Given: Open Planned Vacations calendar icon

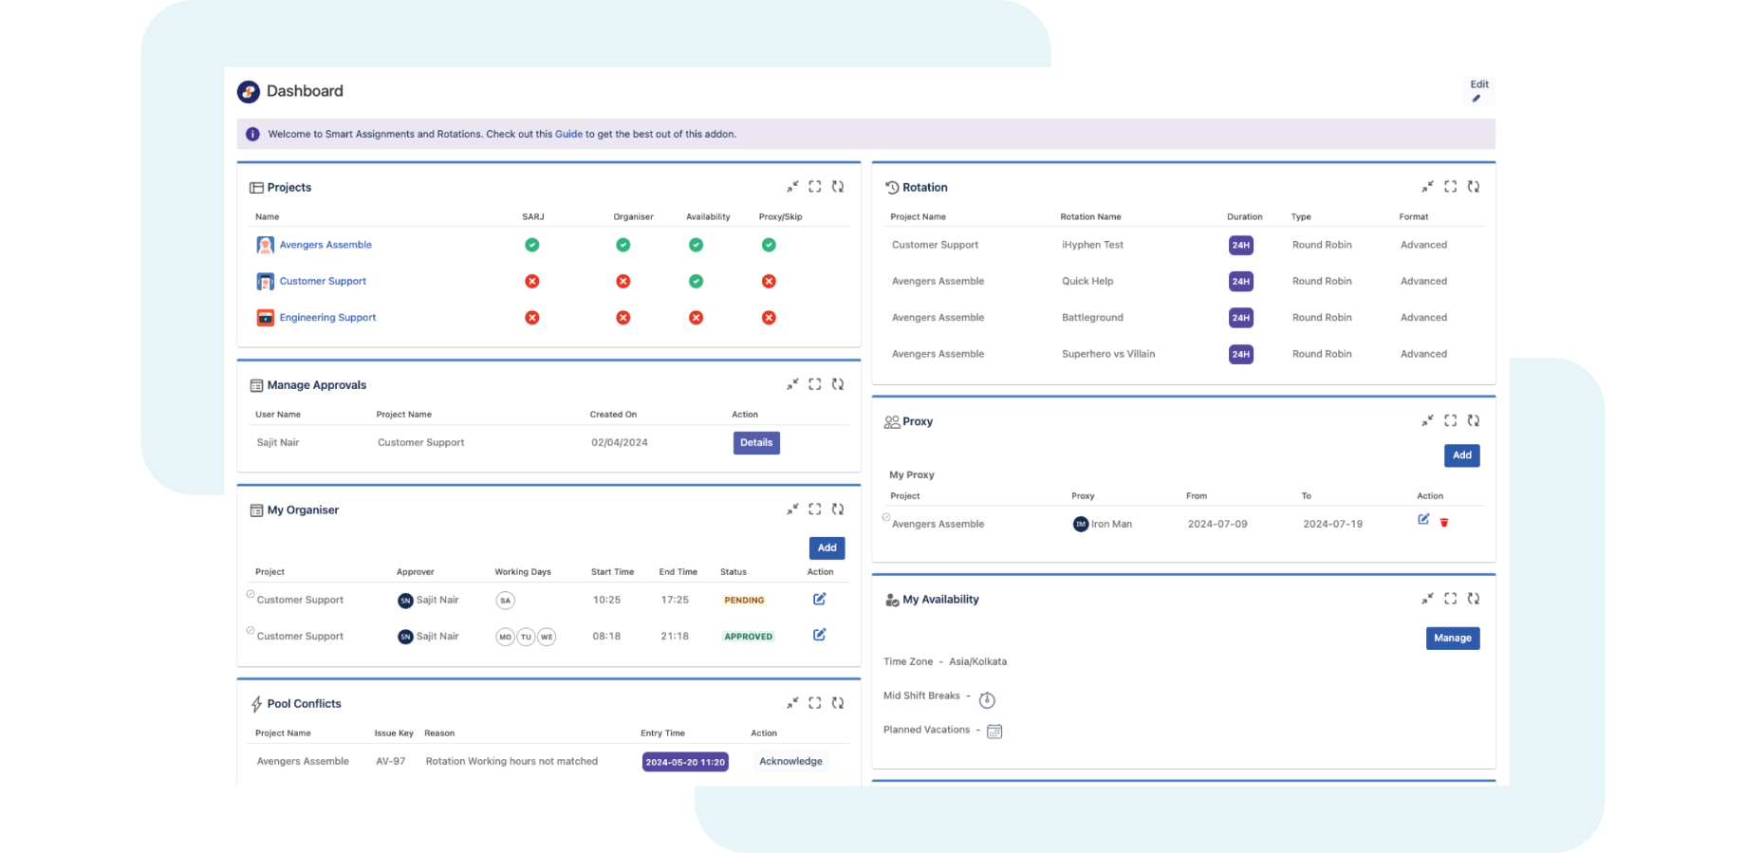Looking at the screenshot, I should 994,731.
